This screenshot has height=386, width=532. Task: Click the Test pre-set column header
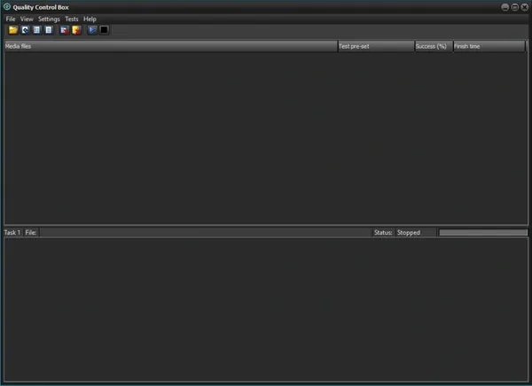(x=374, y=46)
